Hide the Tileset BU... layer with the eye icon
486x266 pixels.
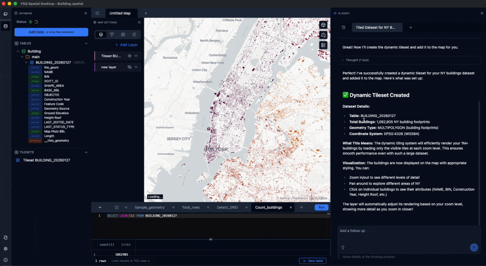(x=130, y=56)
